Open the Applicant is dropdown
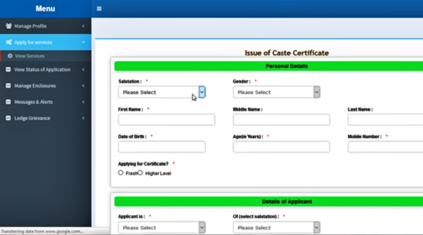This screenshot has width=423, height=235. coord(161,228)
